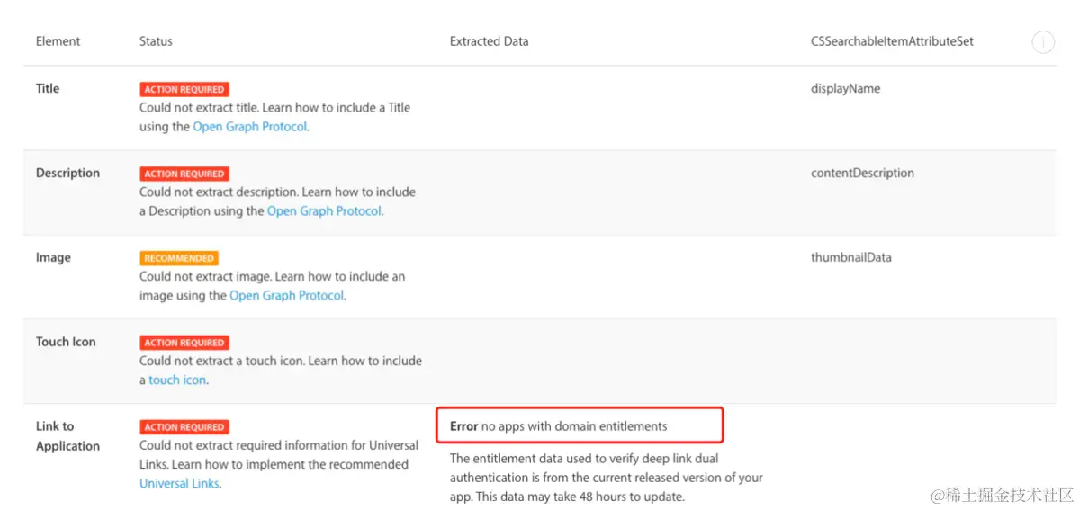Click the touch icon hyperlink
This screenshot has height=510, width=1080.
pyautogui.click(x=177, y=380)
